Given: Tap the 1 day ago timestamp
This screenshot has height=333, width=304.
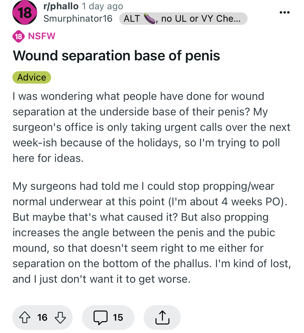Looking at the screenshot, I should [x=103, y=6].
